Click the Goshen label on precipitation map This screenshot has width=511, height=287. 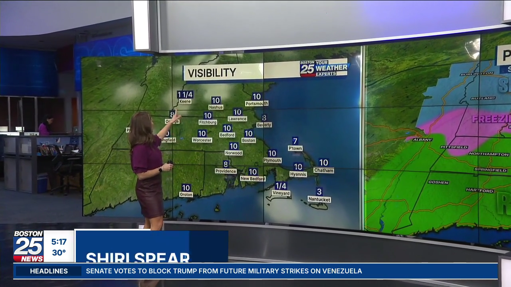(438, 182)
